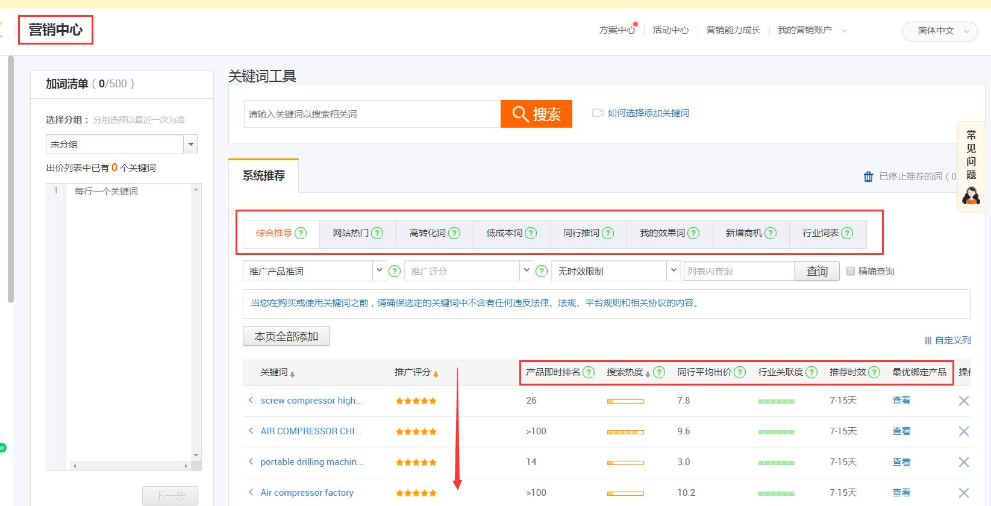991x506 pixels.
Task: Open 营销能力成长 in top navigation
Action: coord(733,30)
